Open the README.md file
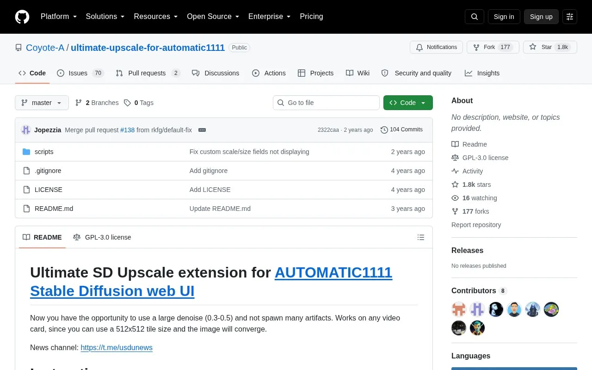 tap(54, 209)
